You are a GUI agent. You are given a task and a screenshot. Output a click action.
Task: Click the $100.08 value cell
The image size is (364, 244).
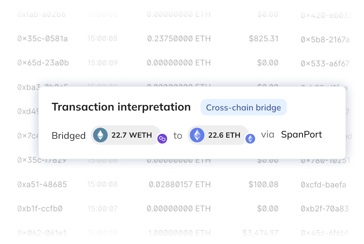click(263, 184)
